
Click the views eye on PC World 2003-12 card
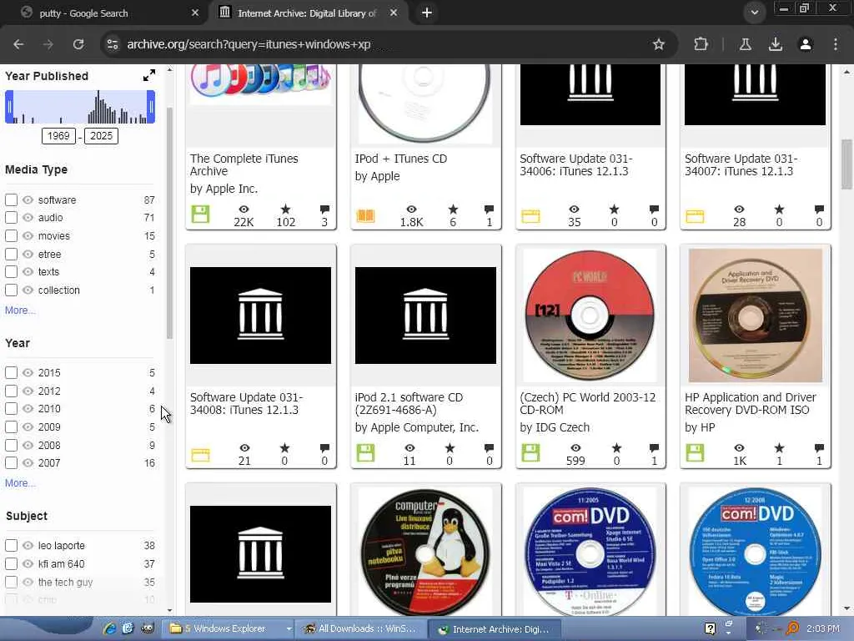click(x=575, y=448)
